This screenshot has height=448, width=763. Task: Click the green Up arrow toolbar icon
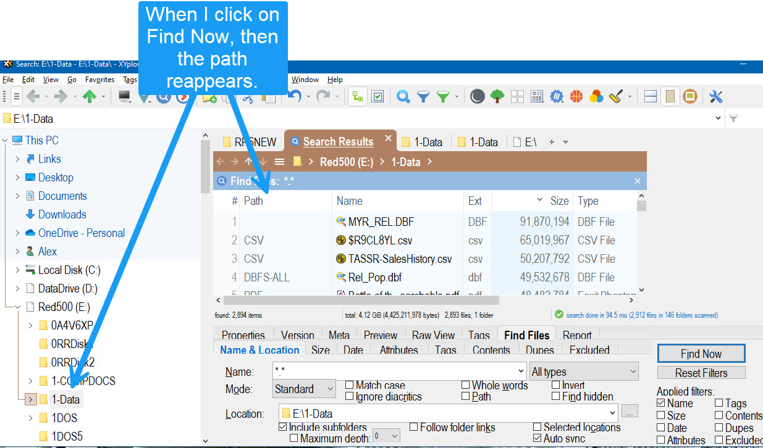point(90,97)
